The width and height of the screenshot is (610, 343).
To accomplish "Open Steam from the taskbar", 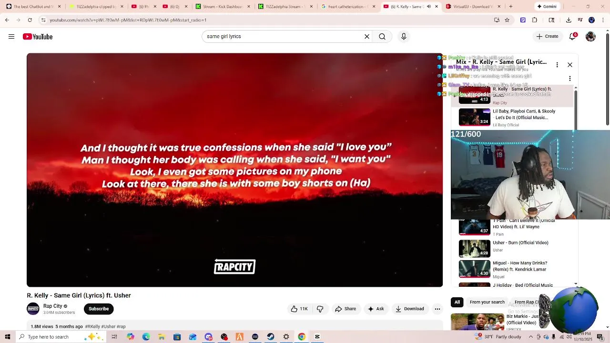I will pyautogui.click(x=271, y=337).
